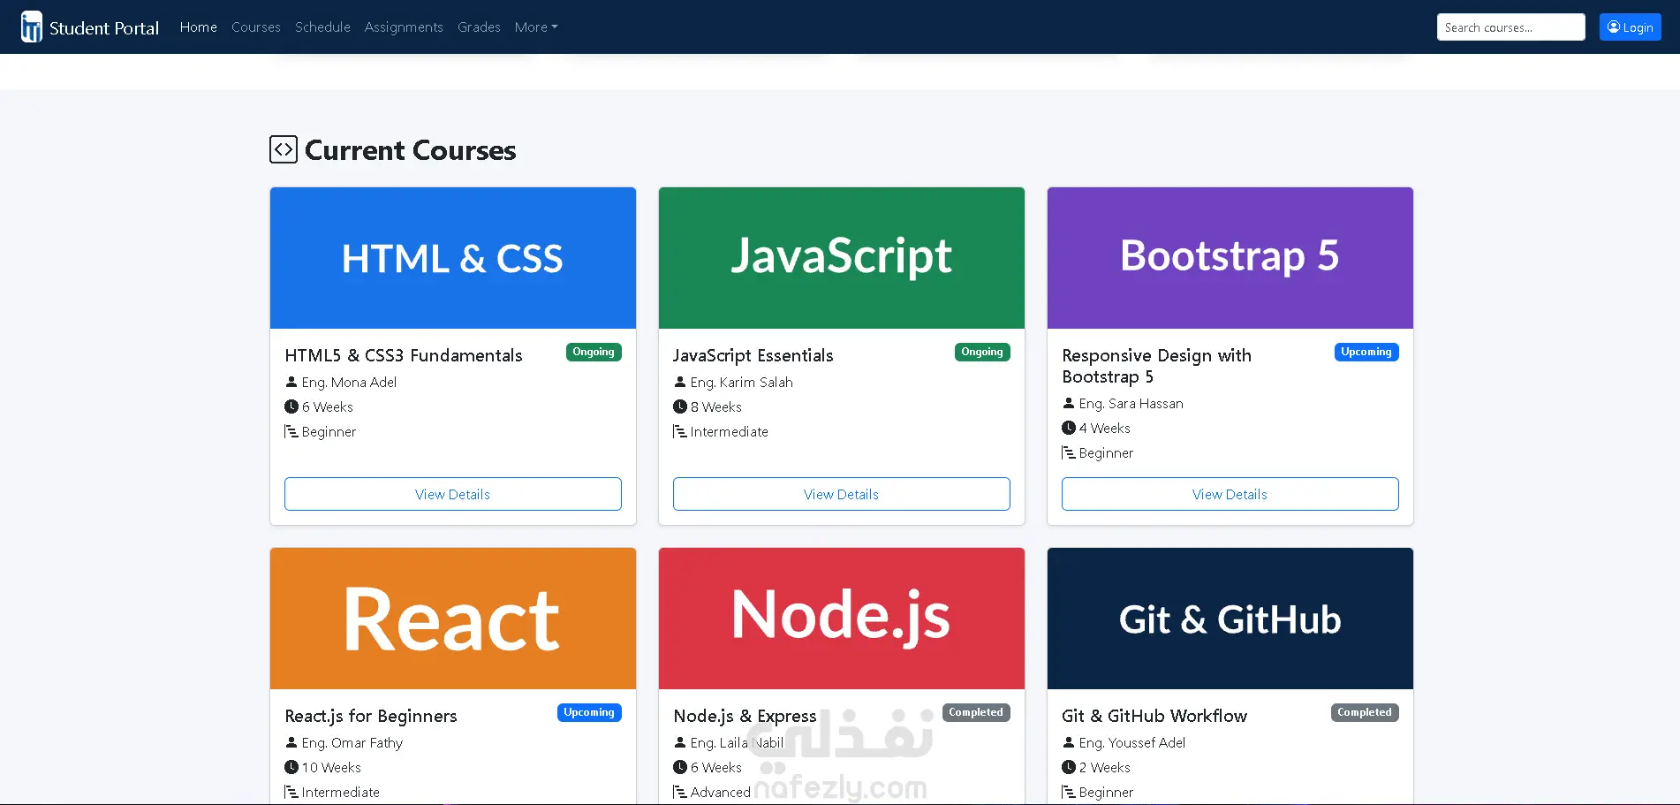Click the React.js for Beginners title
1680x805 pixels.
tap(371, 716)
